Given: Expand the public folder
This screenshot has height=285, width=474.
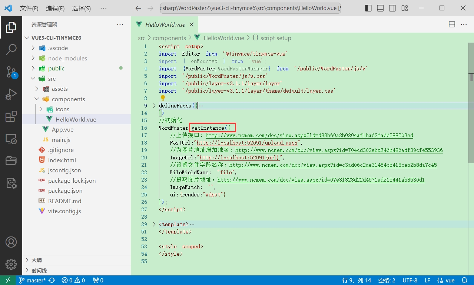Looking at the screenshot, I should point(56,69).
